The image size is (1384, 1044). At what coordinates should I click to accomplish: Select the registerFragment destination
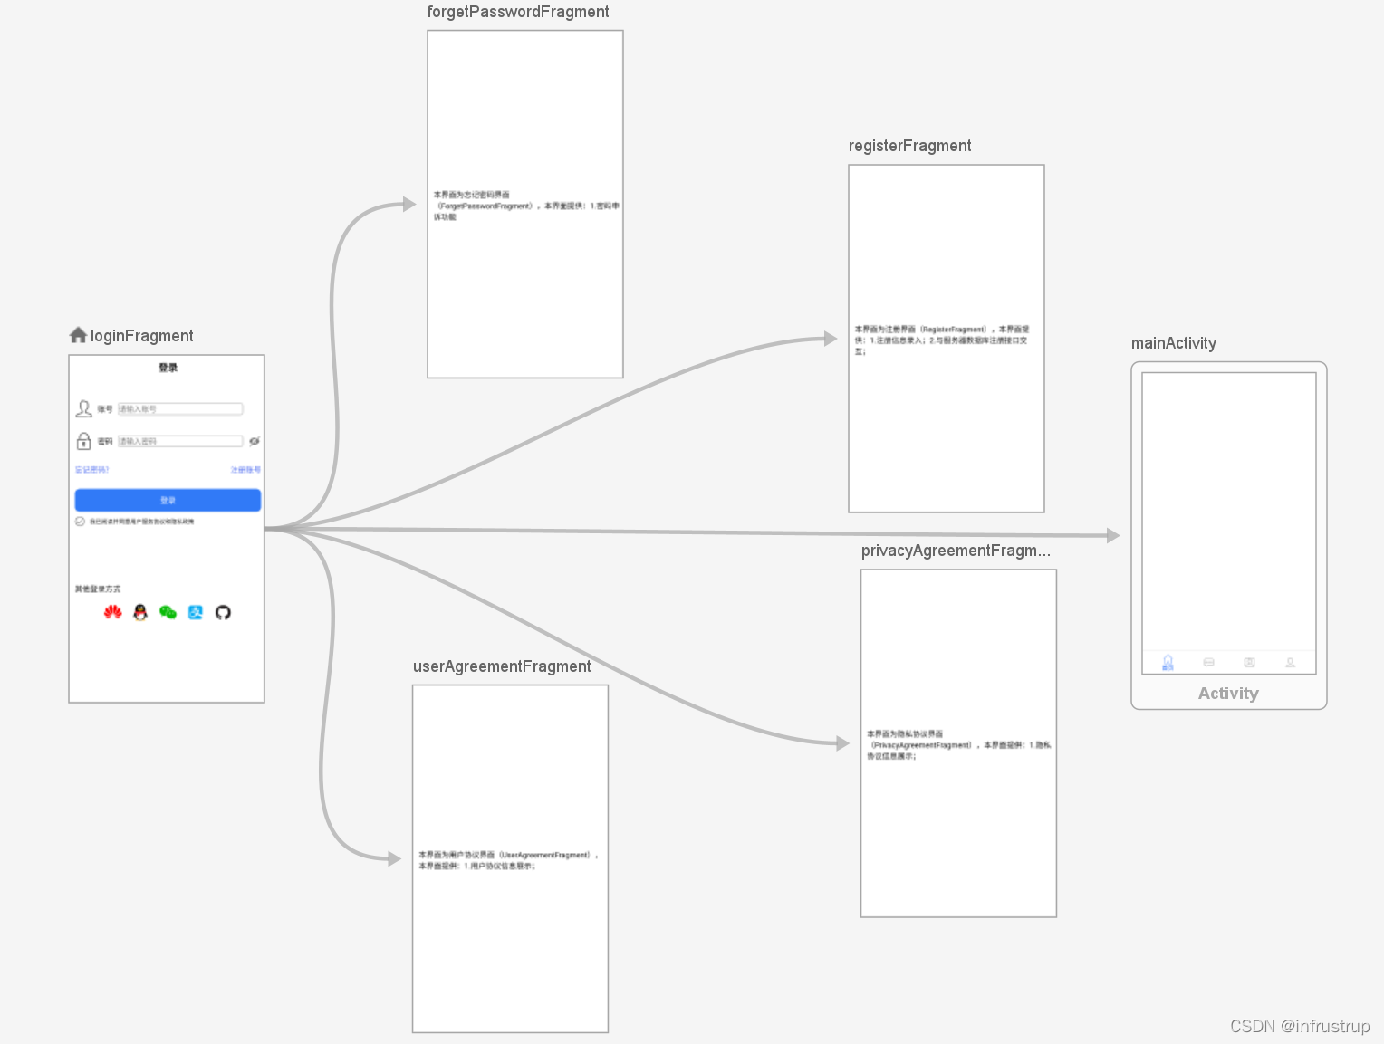947,339
